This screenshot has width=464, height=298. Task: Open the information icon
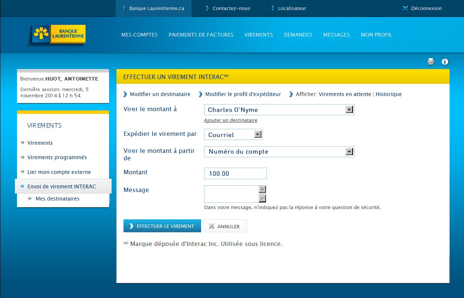point(445,62)
